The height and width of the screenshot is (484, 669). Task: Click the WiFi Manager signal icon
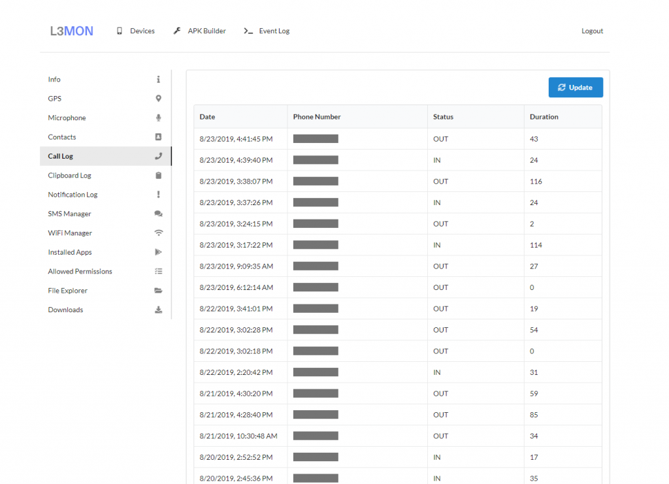(158, 233)
